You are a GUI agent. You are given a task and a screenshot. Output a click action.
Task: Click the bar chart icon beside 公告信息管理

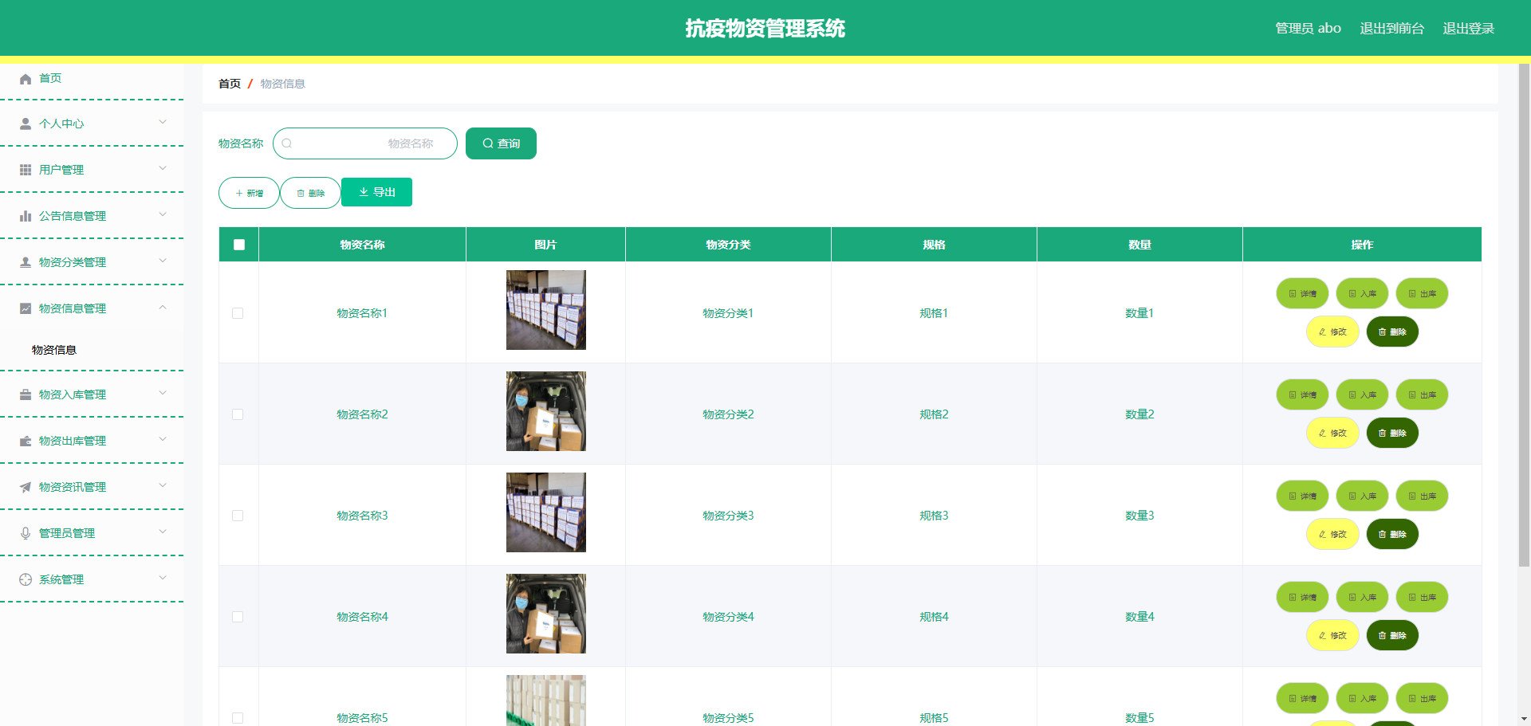point(26,217)
